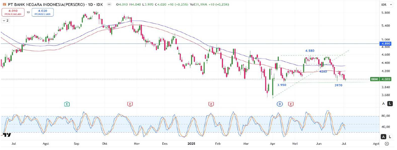Click the 3.680 price axis label
397x150 pixels.
point(386,95)
